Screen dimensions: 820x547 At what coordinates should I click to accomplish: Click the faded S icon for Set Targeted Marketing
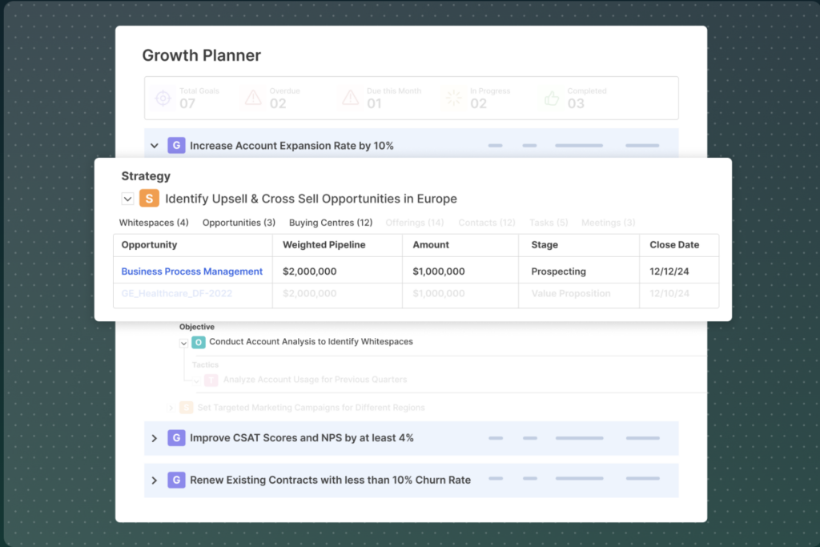(186, 408)
